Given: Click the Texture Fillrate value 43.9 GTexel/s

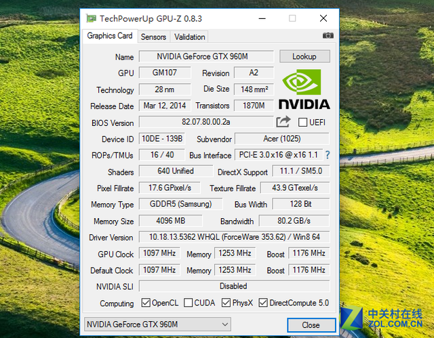Looking at the screenshot, I should [x=295, y=188].
